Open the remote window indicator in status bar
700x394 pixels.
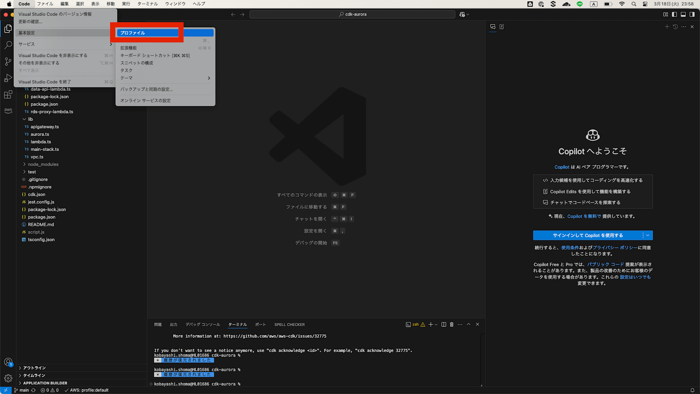coord(6,390)
